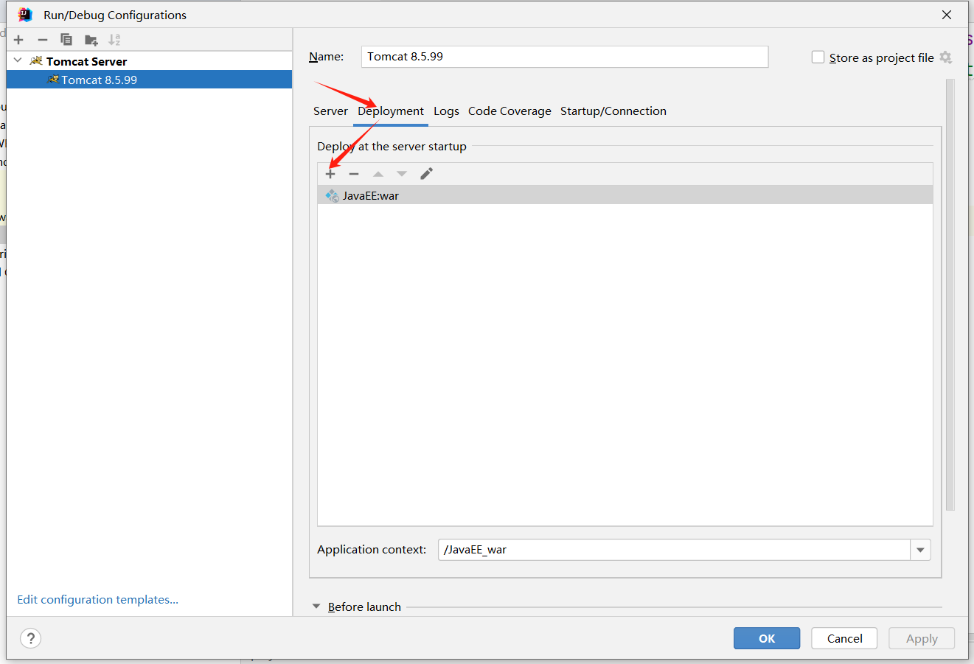This screenshot has width=974, height=664.
Task: Cancel the configuration dialog
Action: click(x=844, y=638)
